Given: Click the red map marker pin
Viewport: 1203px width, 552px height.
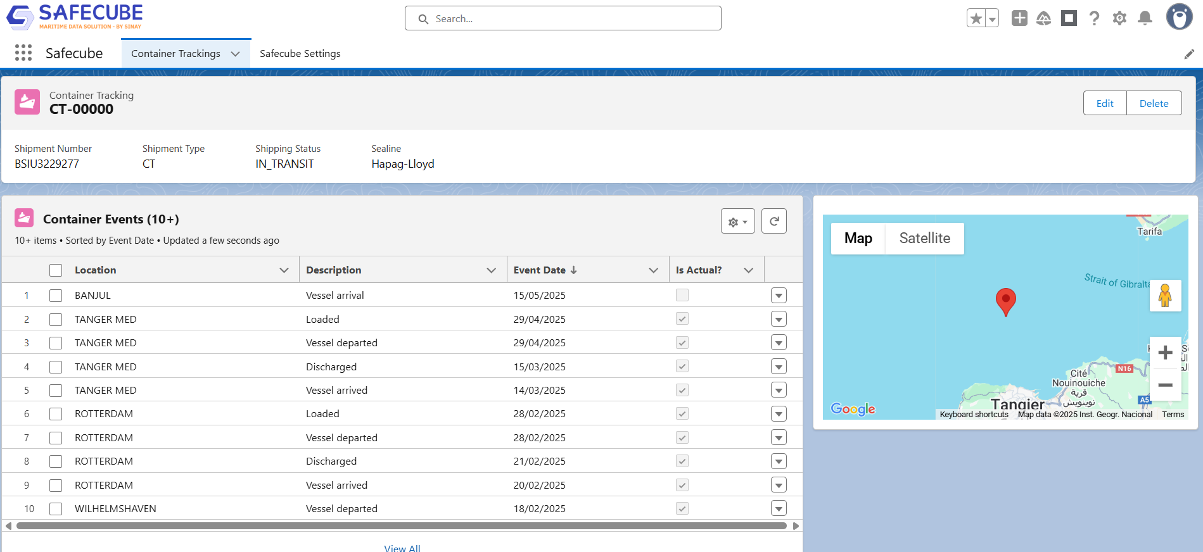Looking at the screenshot, I should click(1005, 301).
